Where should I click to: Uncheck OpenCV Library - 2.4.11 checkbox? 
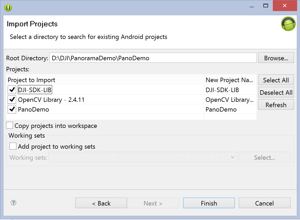tap(12, 100)
